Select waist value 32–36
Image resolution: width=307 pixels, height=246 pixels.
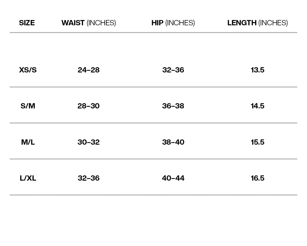pos(89,178)
